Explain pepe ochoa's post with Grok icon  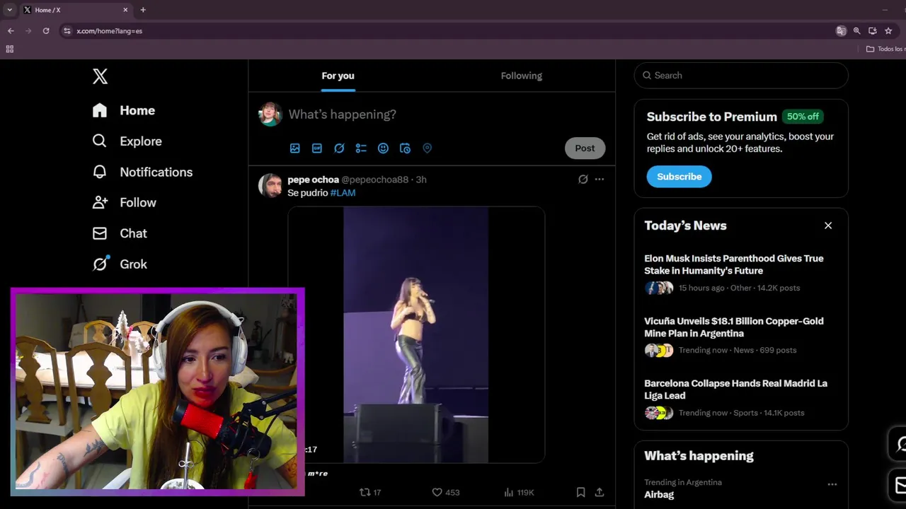[583, 180]
